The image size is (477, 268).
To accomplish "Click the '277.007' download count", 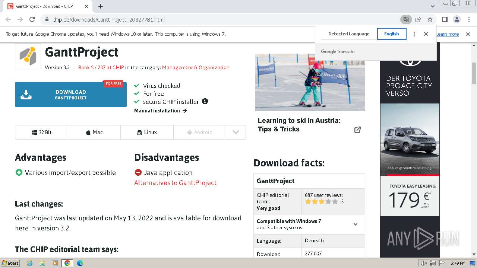I will (x=313, y=253).
